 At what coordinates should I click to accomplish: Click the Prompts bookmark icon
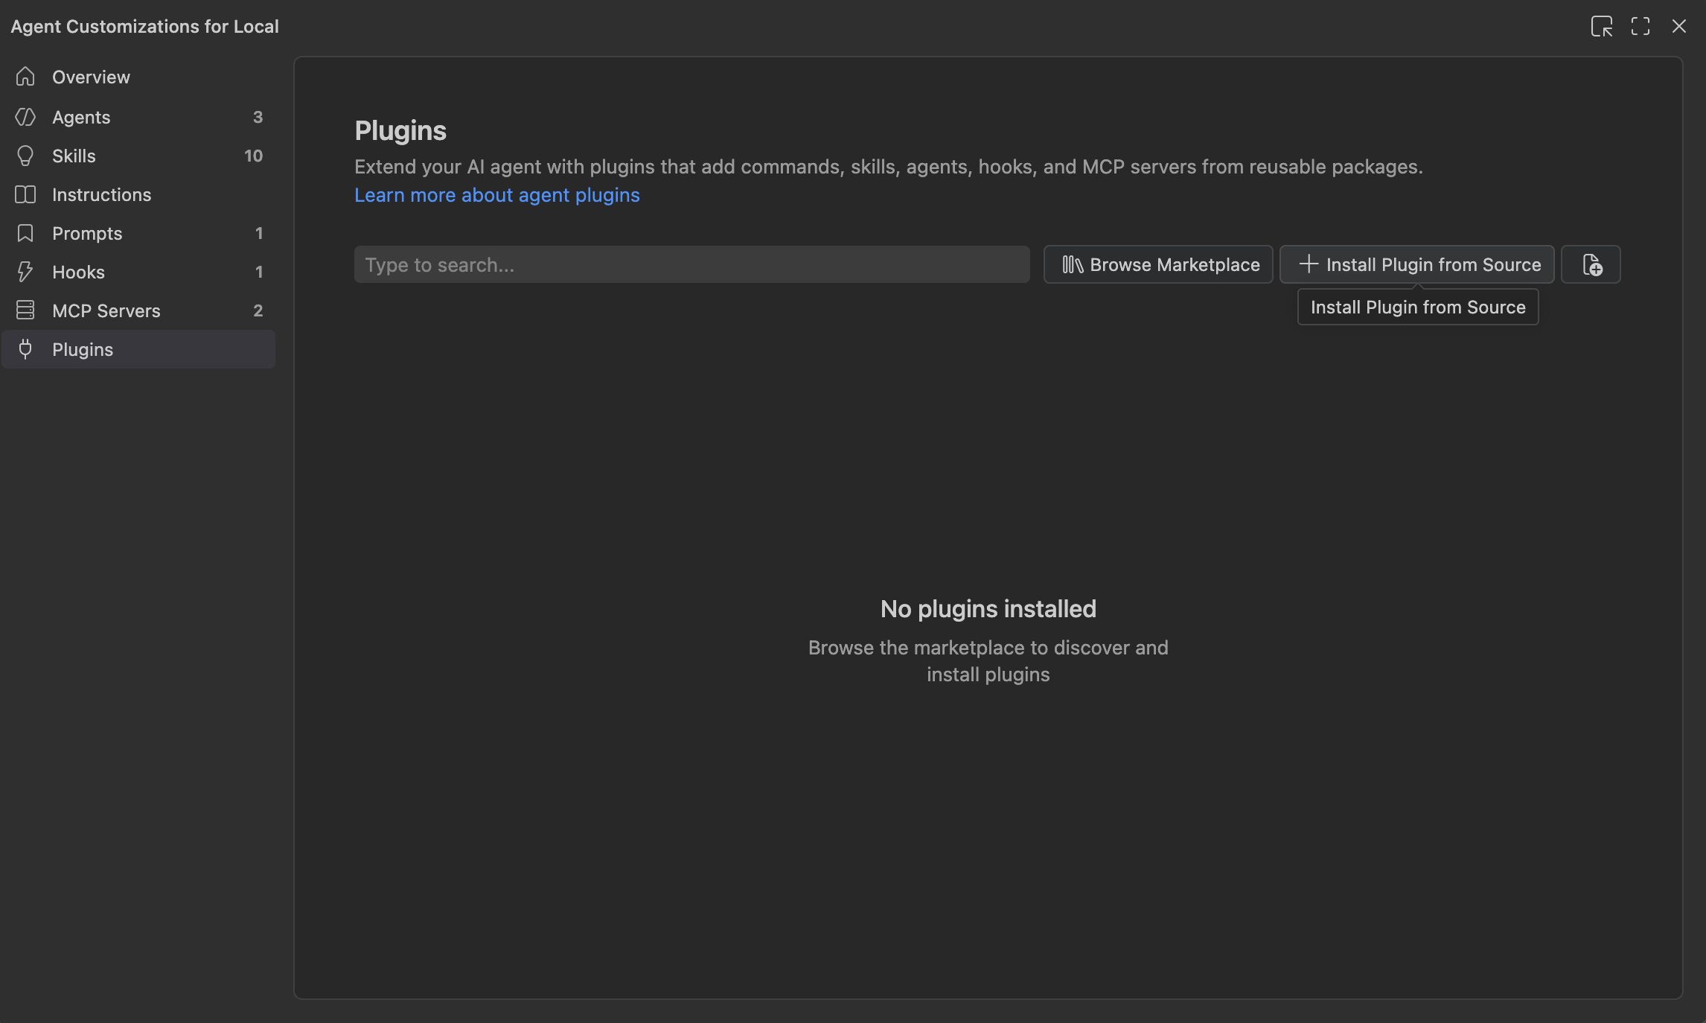click(25, 233)
